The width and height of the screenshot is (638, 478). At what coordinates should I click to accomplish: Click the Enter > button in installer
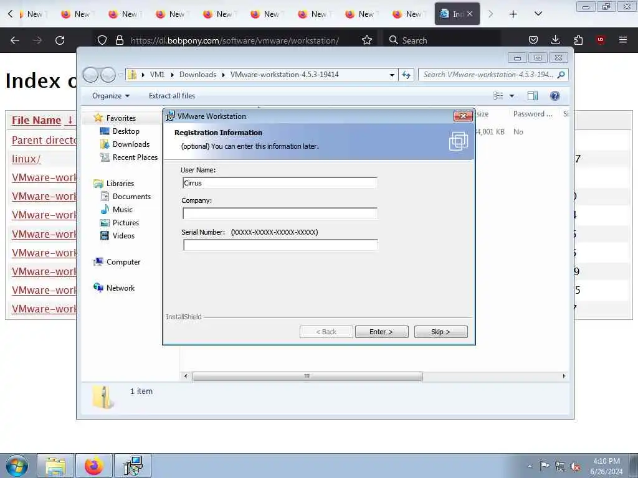(x=381, y=332)
